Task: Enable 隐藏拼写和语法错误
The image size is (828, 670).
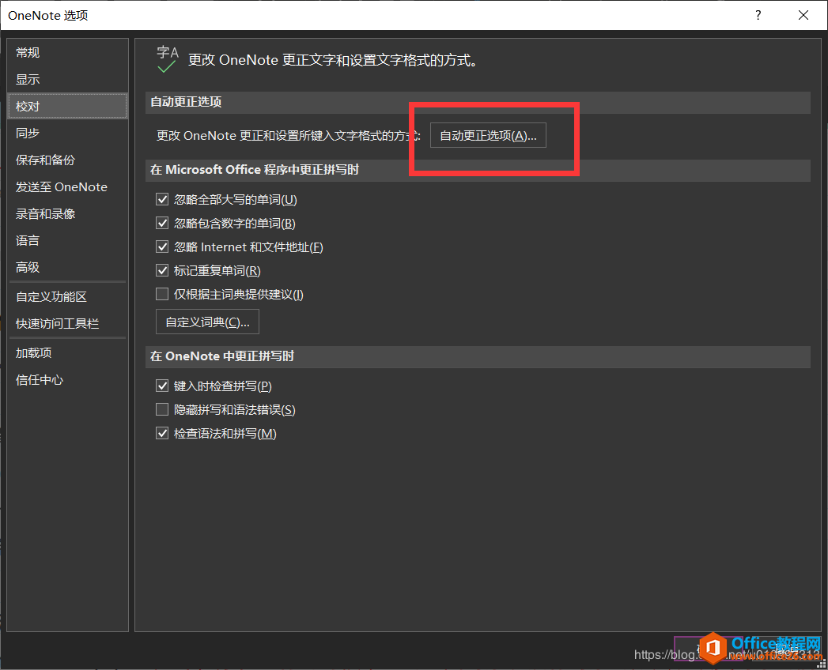Action: click(x=162, y=409)
